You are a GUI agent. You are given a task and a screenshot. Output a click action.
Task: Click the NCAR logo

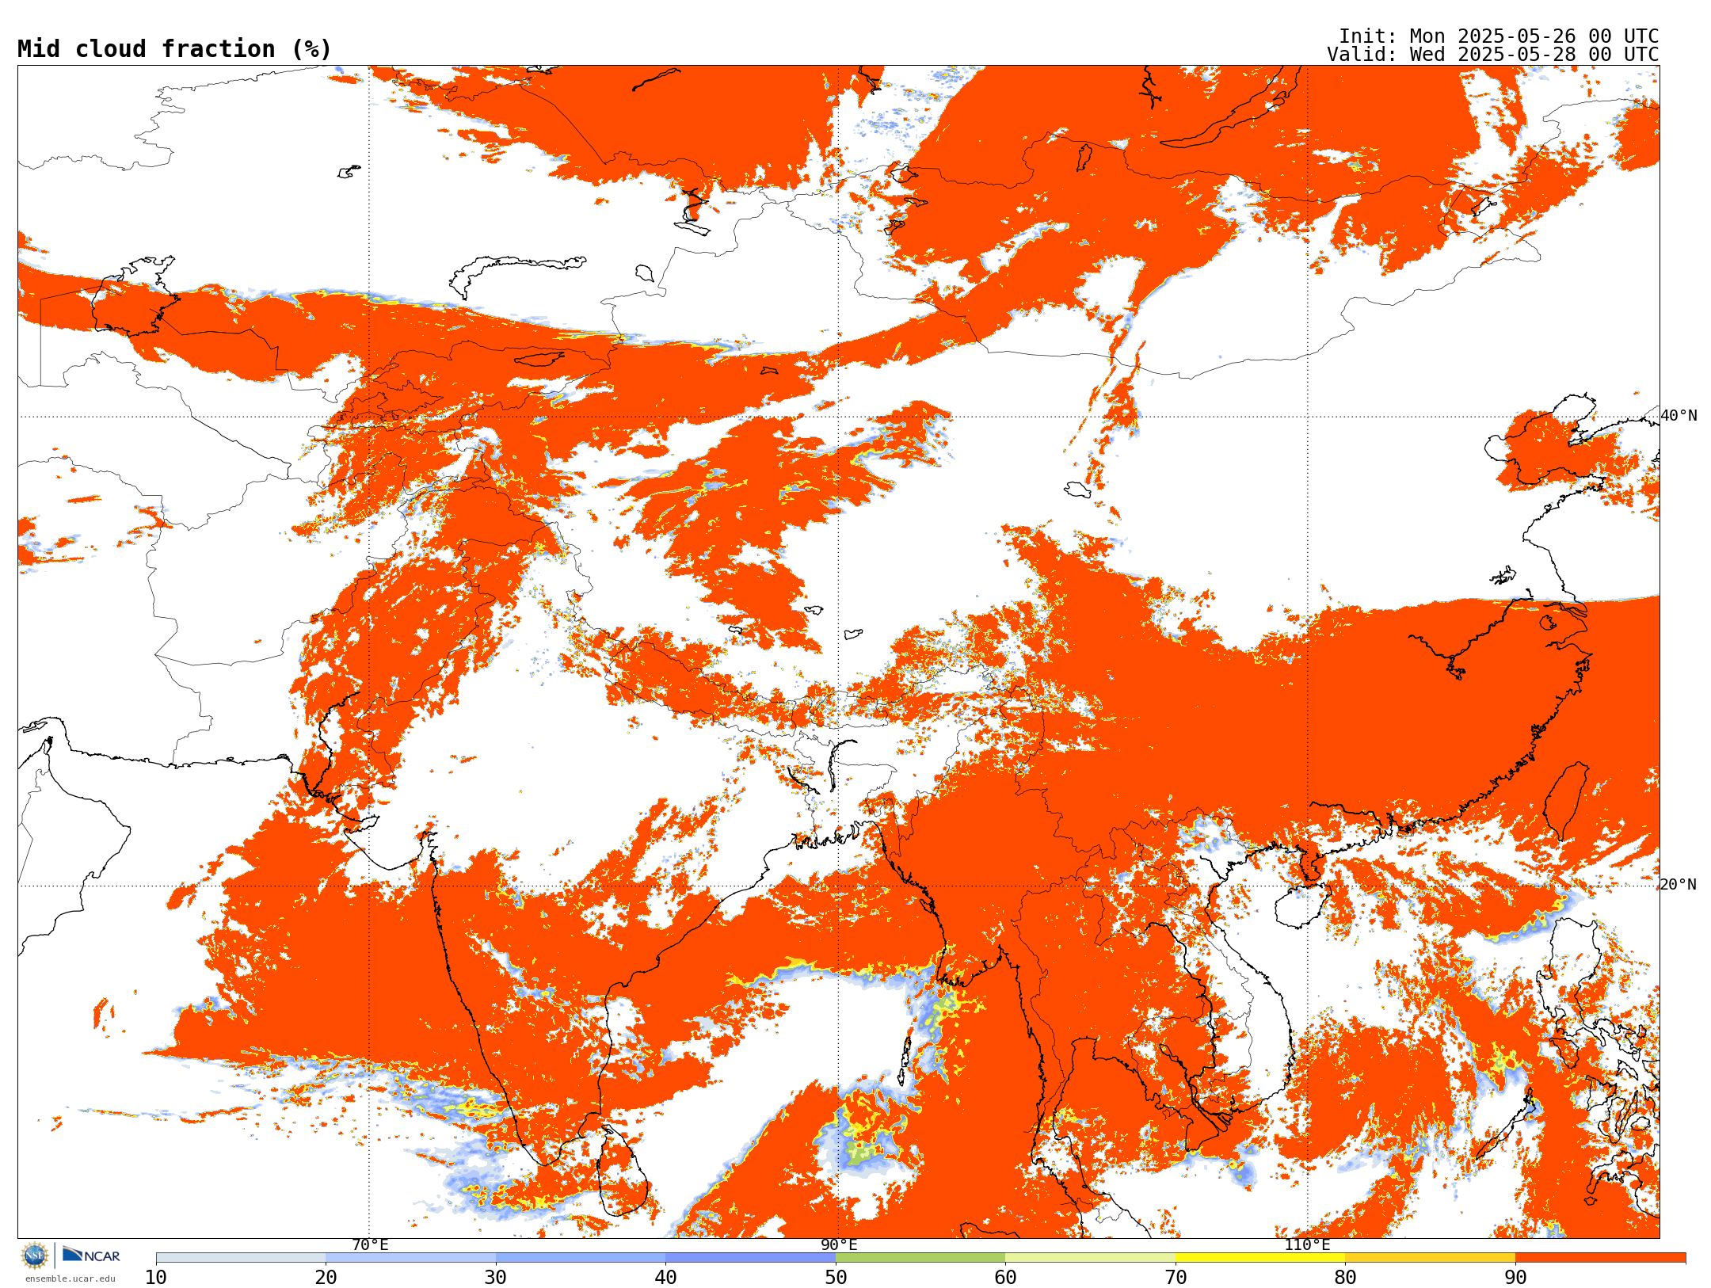coord(92,1255)
